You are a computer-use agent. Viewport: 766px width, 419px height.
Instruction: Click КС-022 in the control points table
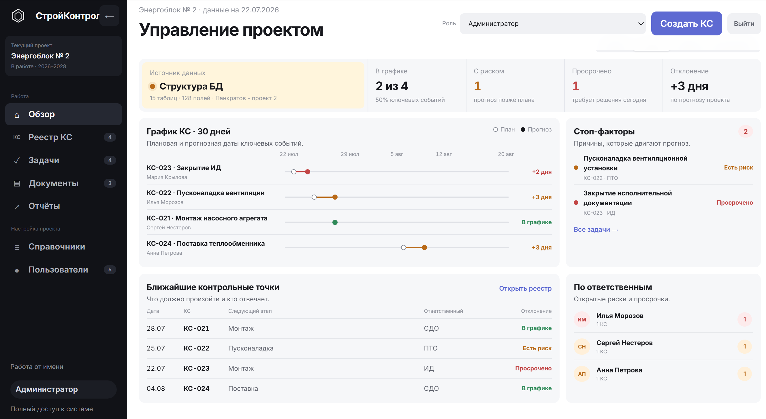click(x=196, y=348)
